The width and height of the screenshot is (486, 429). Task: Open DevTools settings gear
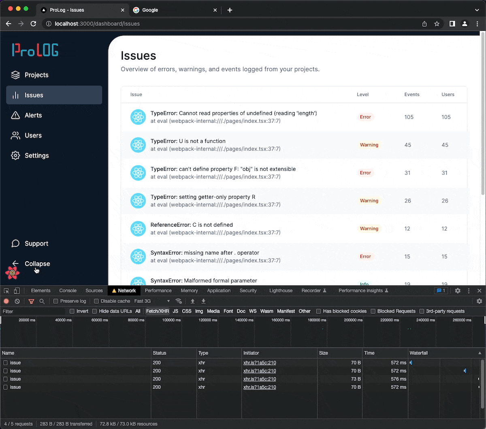458,291
